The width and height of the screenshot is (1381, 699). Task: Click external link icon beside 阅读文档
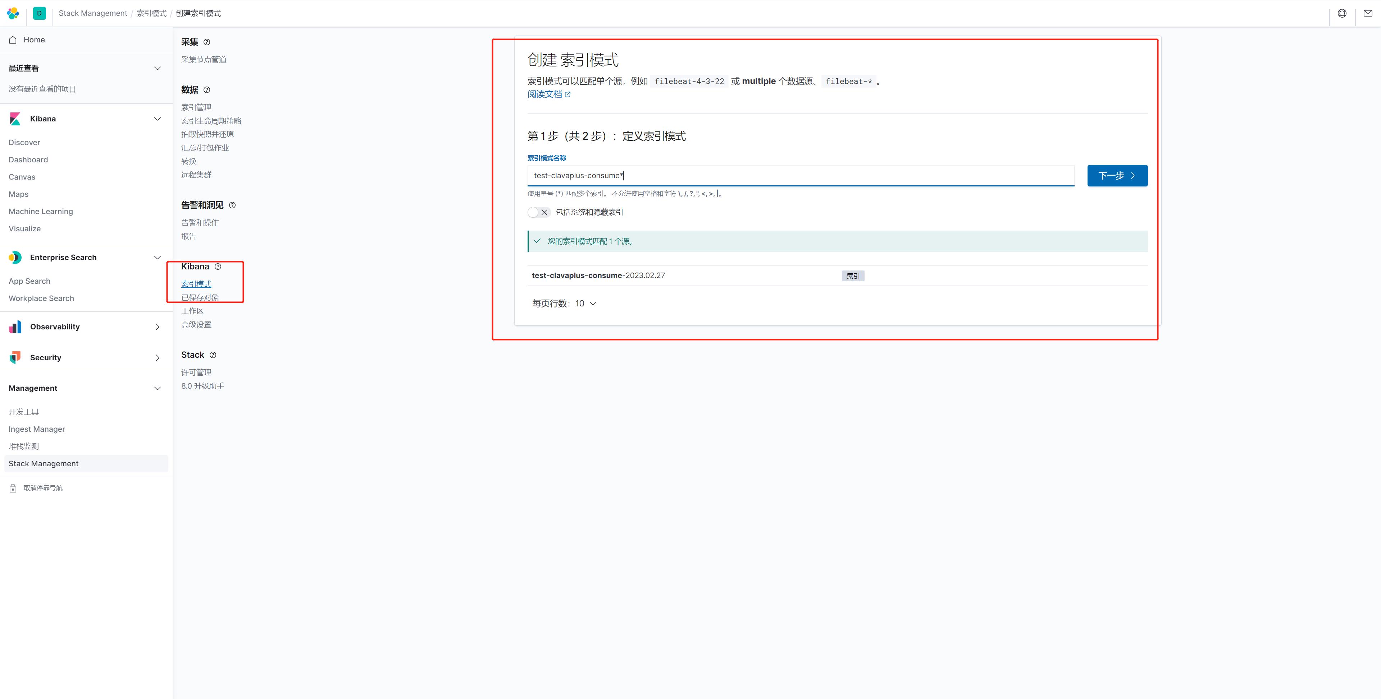(x=568, y=94)
